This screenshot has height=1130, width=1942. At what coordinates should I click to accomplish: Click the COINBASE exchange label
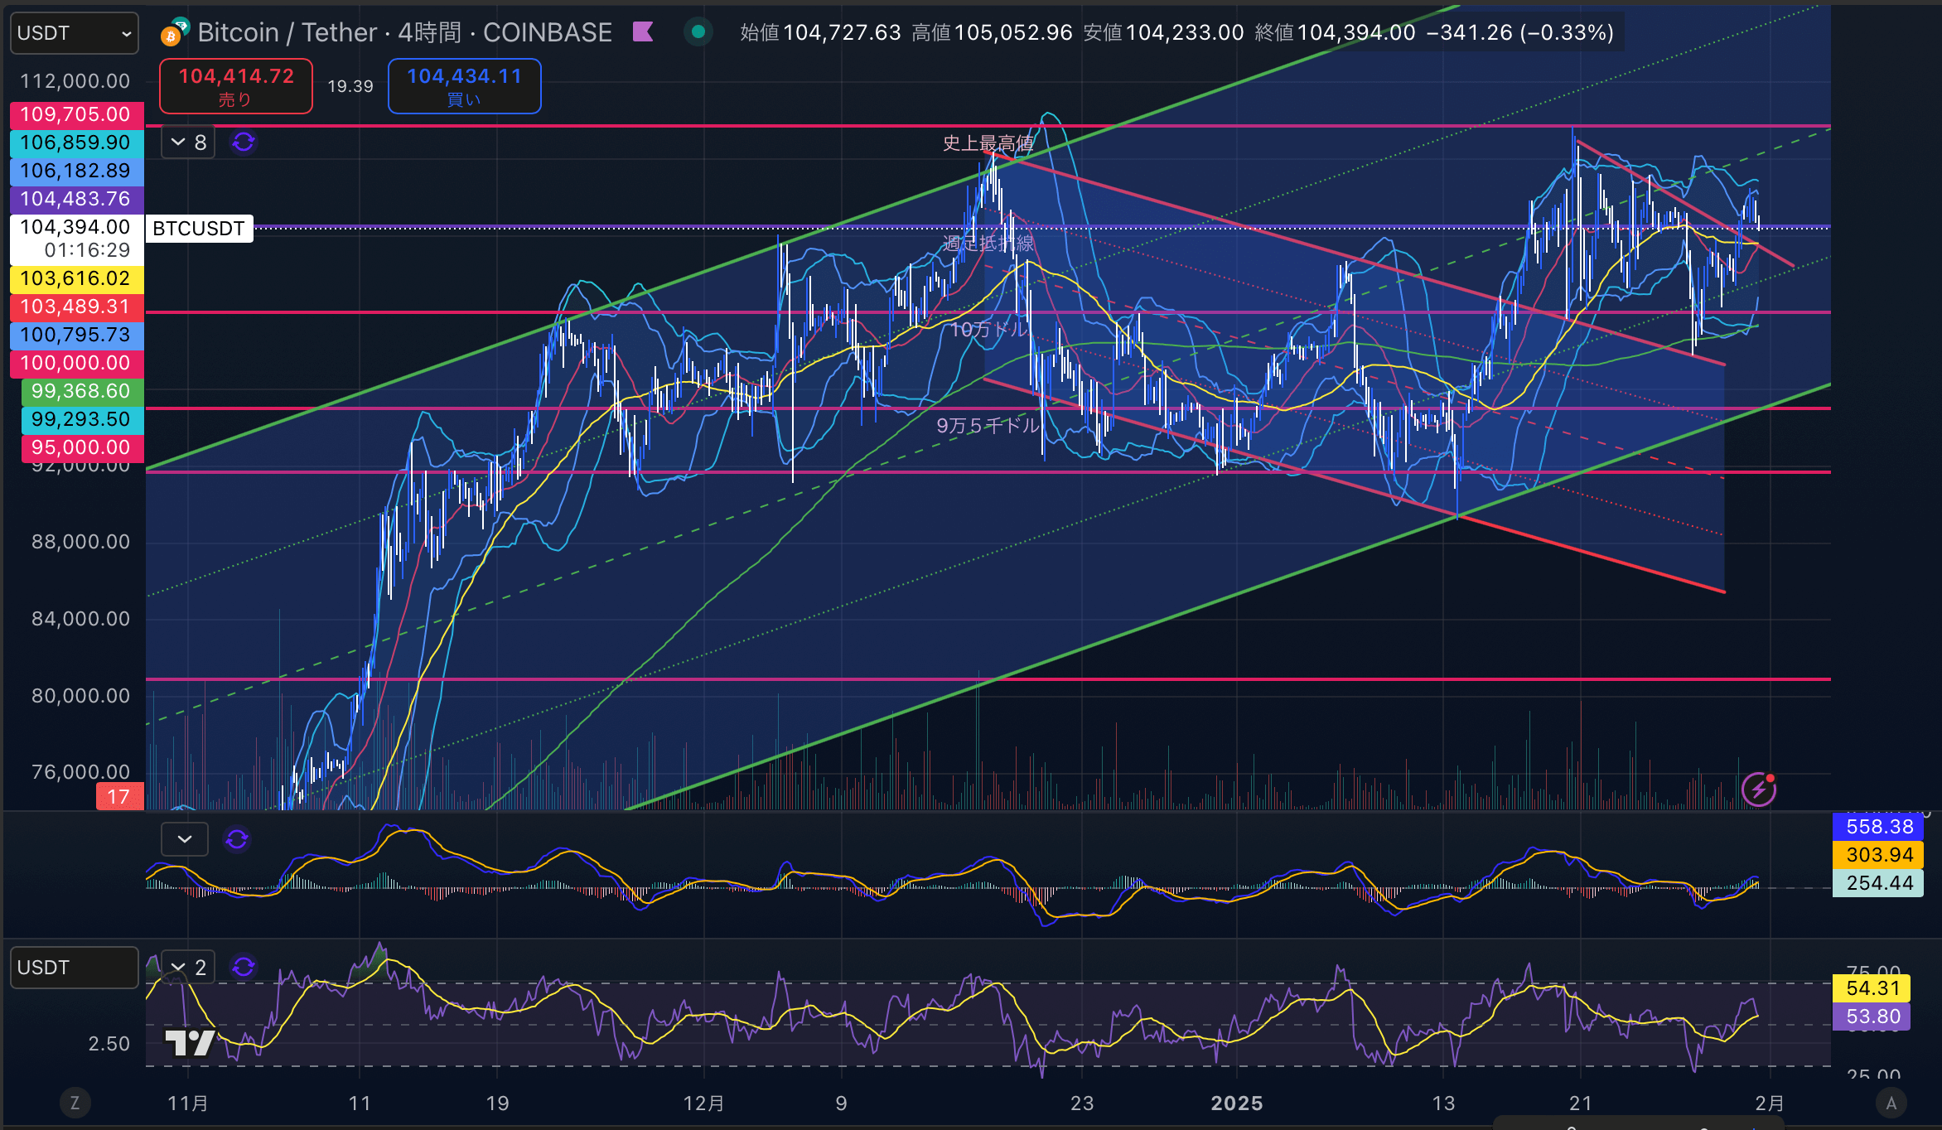(x=548, y=32)
